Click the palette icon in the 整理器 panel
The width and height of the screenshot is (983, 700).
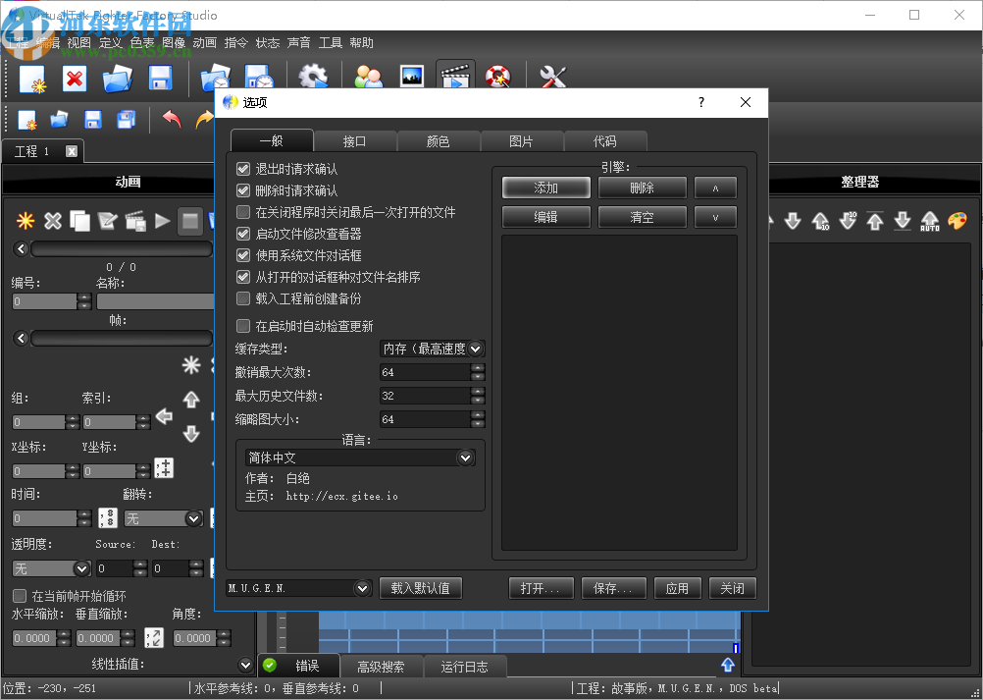click(x=957, y=221)
